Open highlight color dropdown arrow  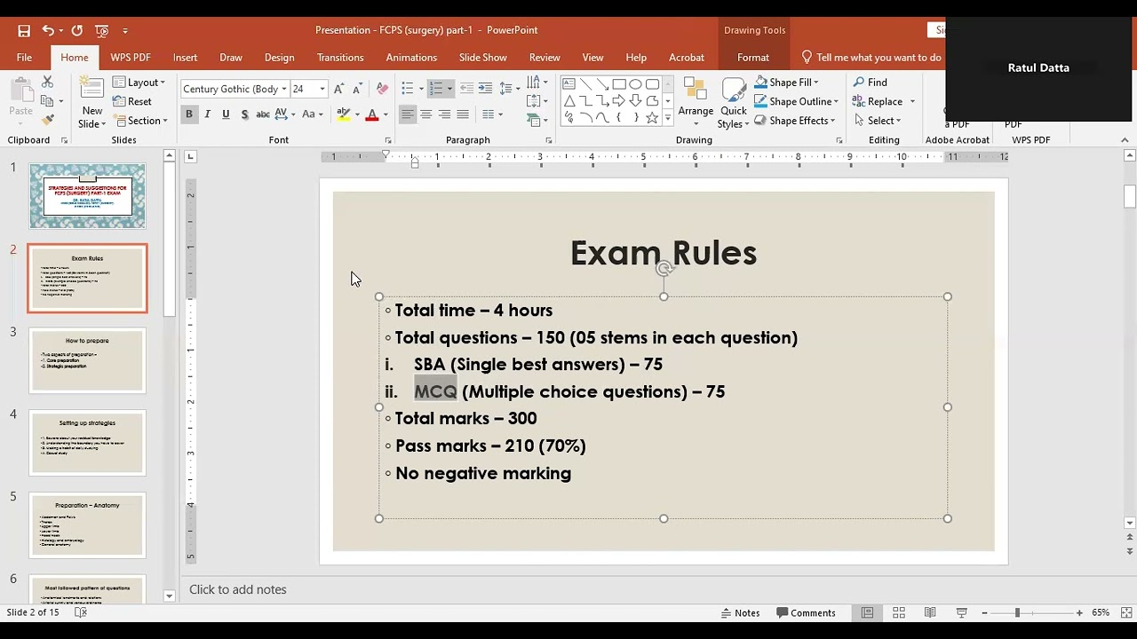click(357, 114)
